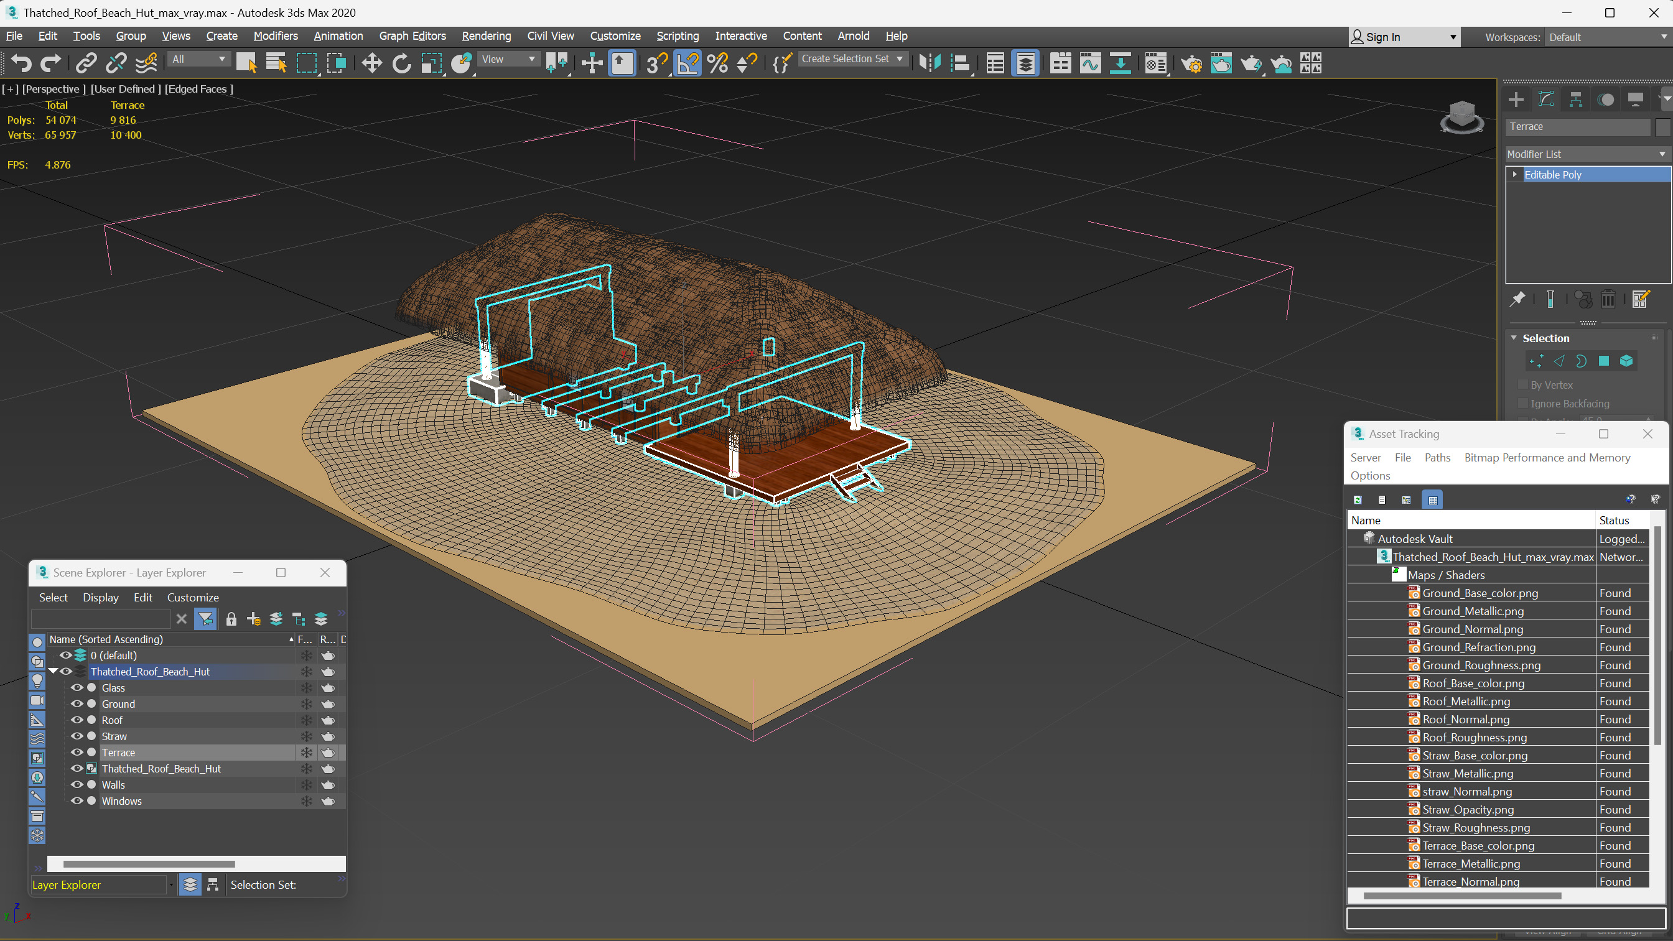Open the selection filter All dropdown
The image size is (1673, 941).
pyautogui.click(x=198, y=59)
